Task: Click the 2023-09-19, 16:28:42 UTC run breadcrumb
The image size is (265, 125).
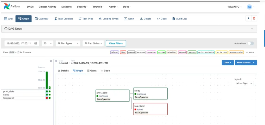Action: 89,63
